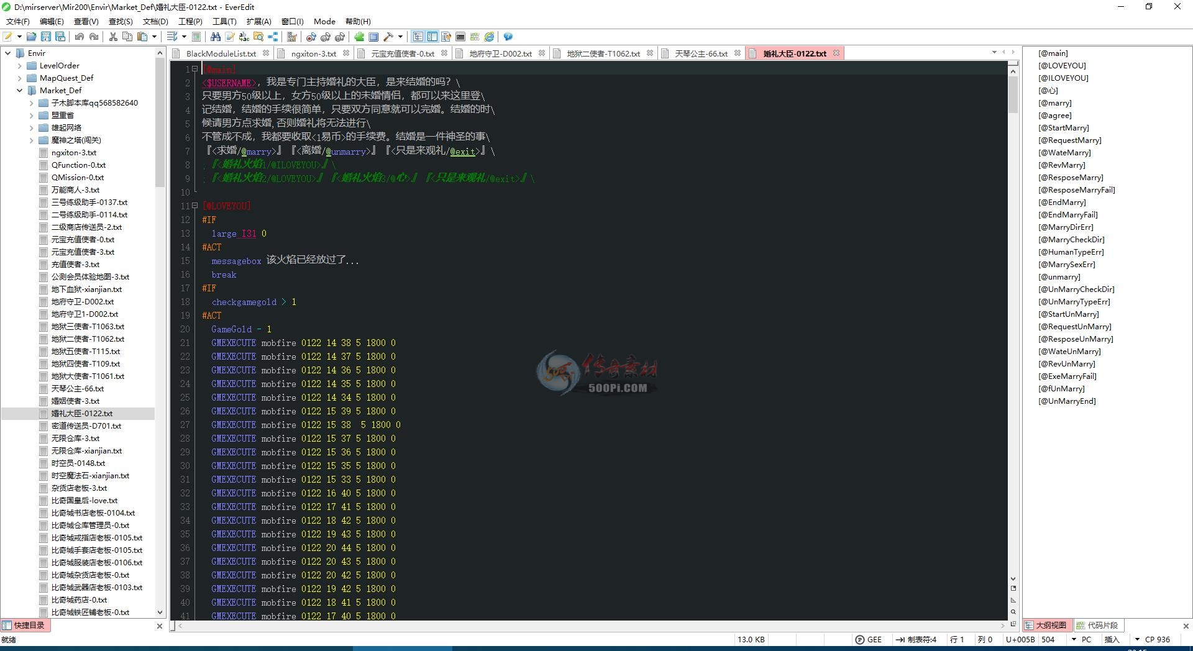Open the CP 936 encoding dropdown
The height and width of the screenshot is (651, 1193).
click(x=1137, y=639)
